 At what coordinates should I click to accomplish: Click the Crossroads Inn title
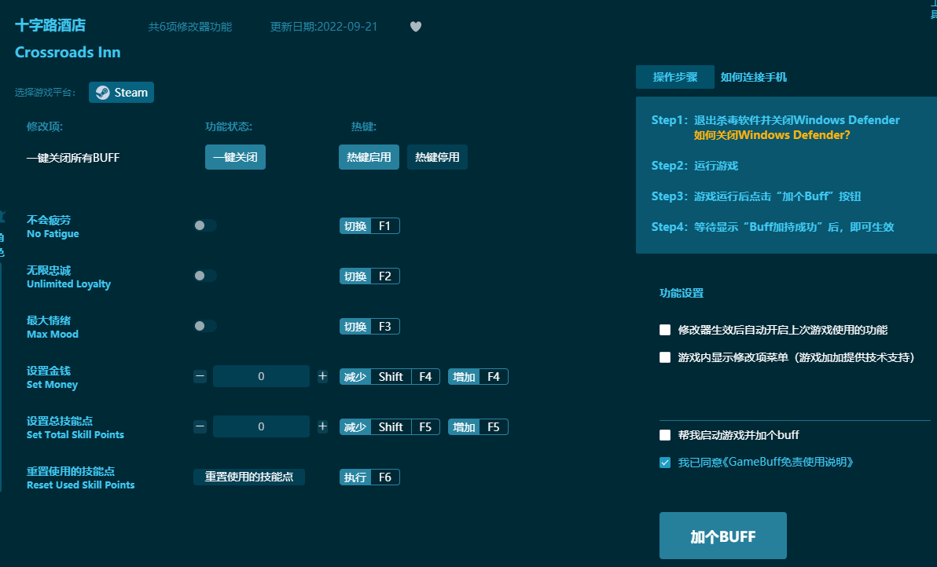[x=68, y=53]
